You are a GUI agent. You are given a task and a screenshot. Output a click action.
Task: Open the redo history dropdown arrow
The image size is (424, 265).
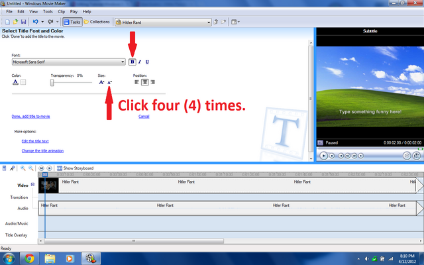point(58,22)
